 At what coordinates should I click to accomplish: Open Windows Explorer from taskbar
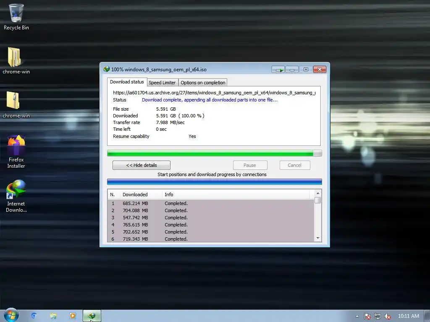pos(53,316)
